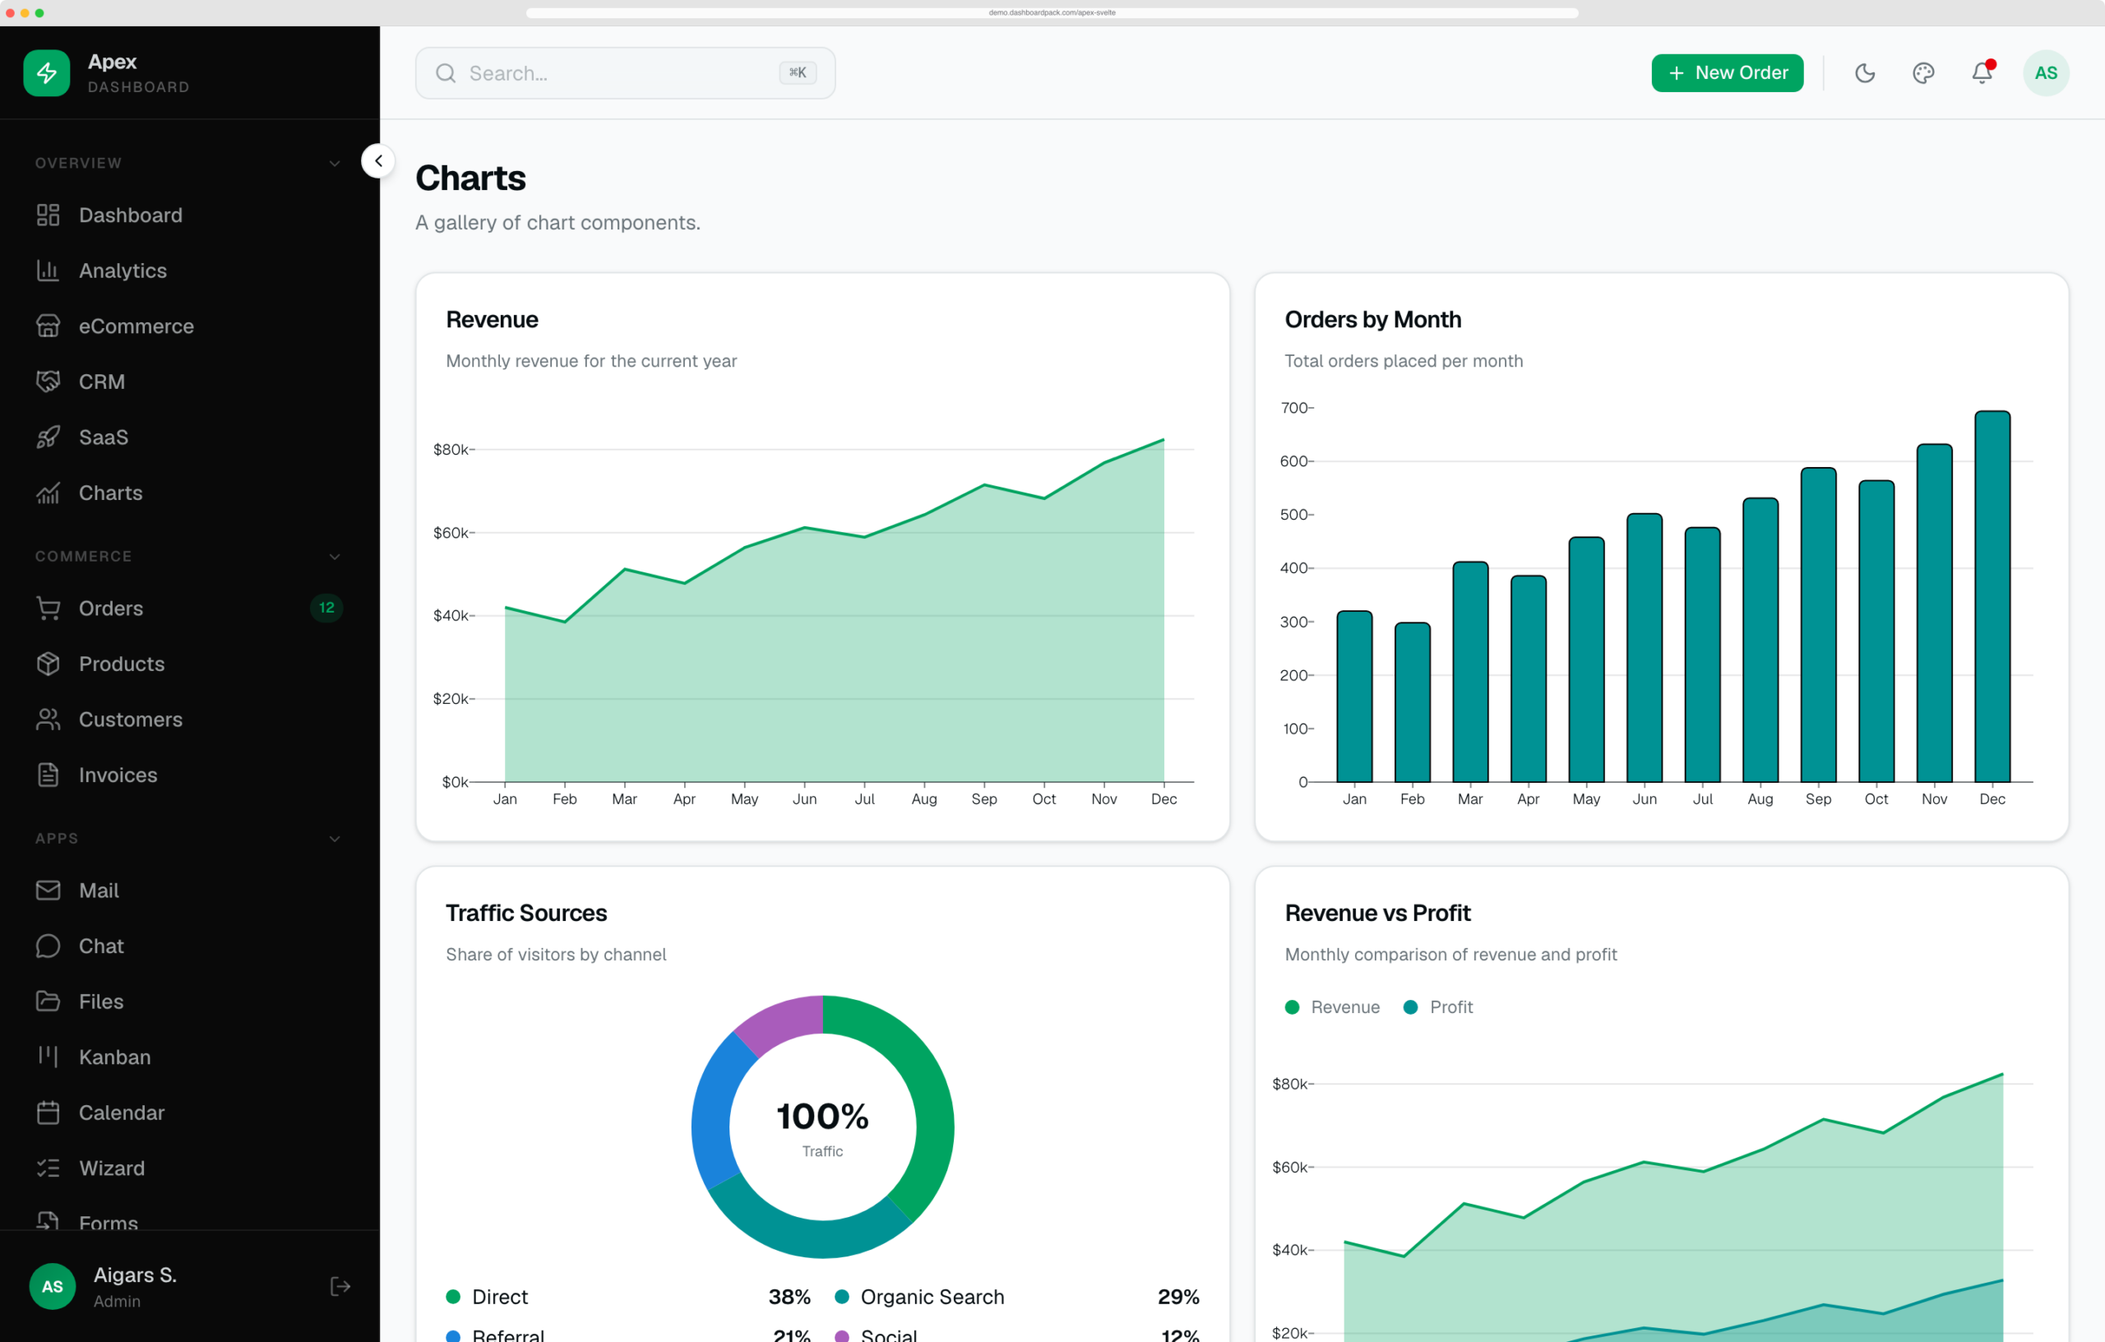Open Dashboard grid icon in sidebar
Viewport: 2105px width, 1342px height.
tap(48, 215)
